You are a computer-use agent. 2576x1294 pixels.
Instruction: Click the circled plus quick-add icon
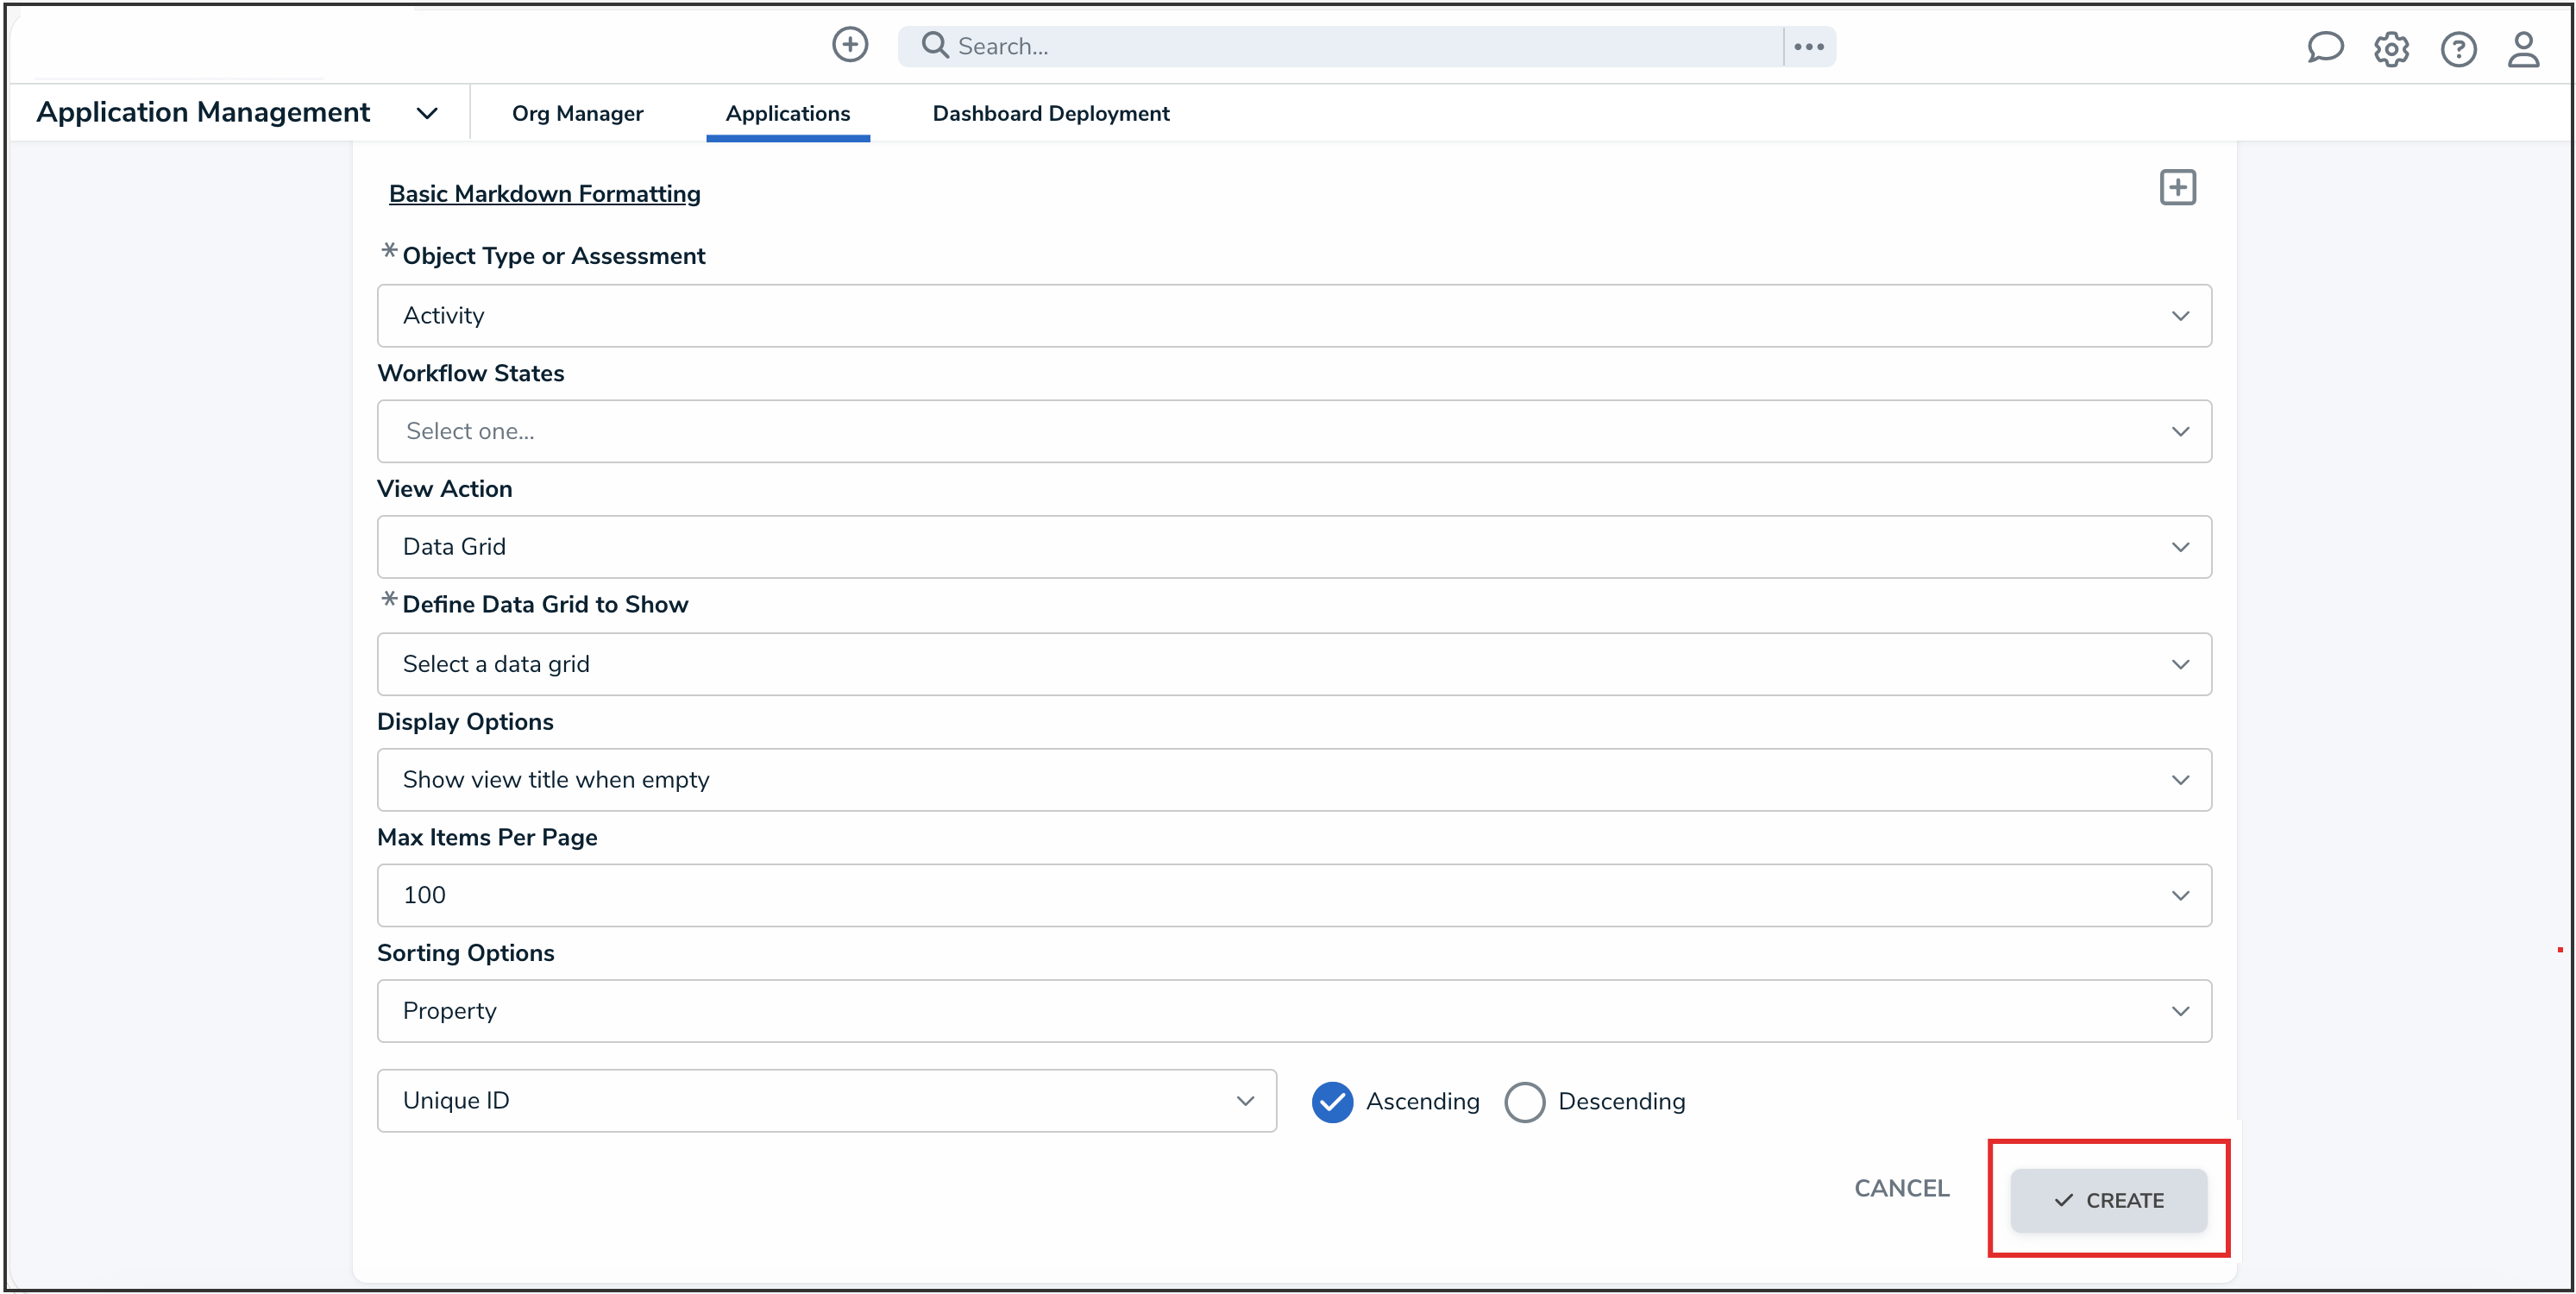pos(850,45)
